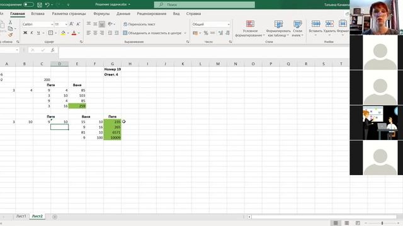
Task: Toggle middle vertical align button
Action: coord(95,24)
